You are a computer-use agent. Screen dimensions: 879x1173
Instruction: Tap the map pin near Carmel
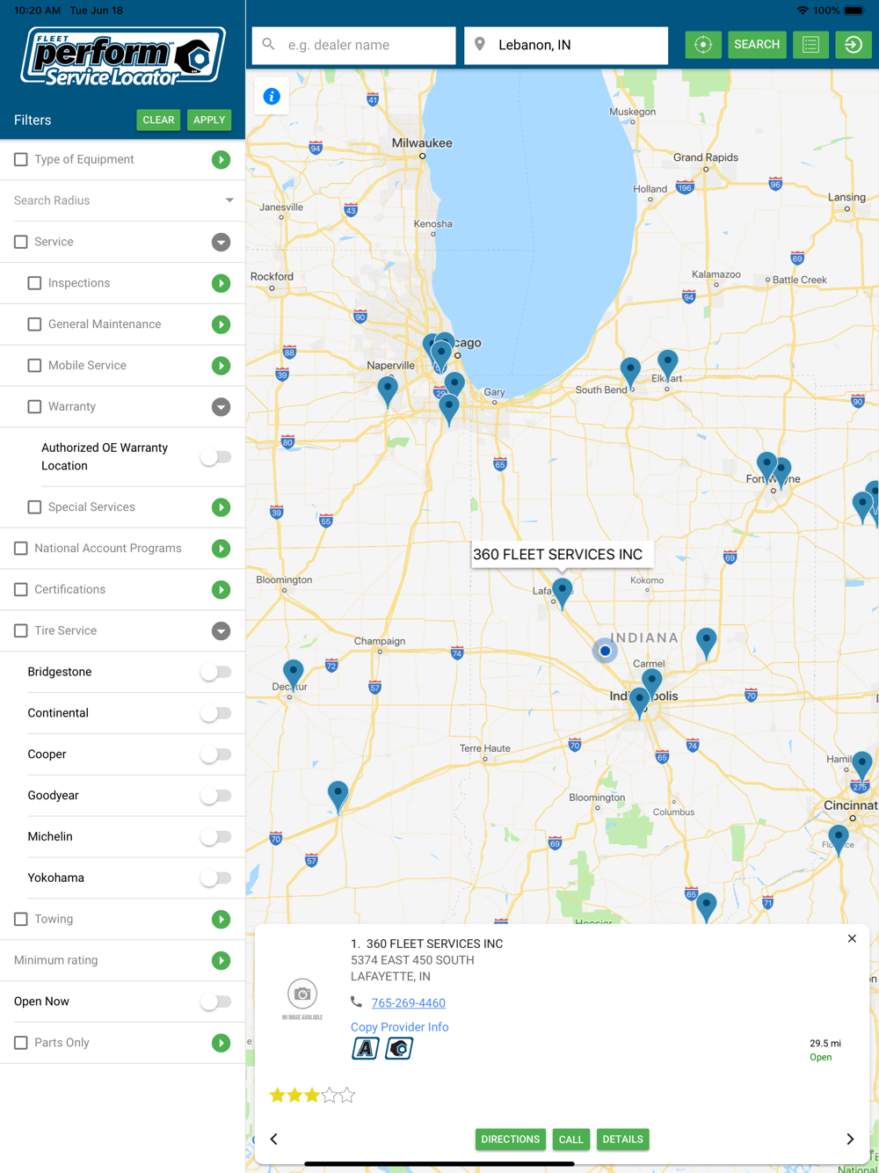(651, 684)
